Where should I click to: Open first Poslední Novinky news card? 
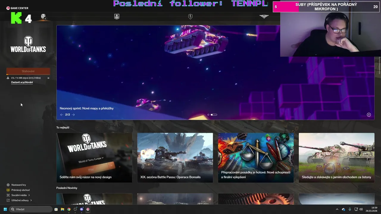(94, 199)
